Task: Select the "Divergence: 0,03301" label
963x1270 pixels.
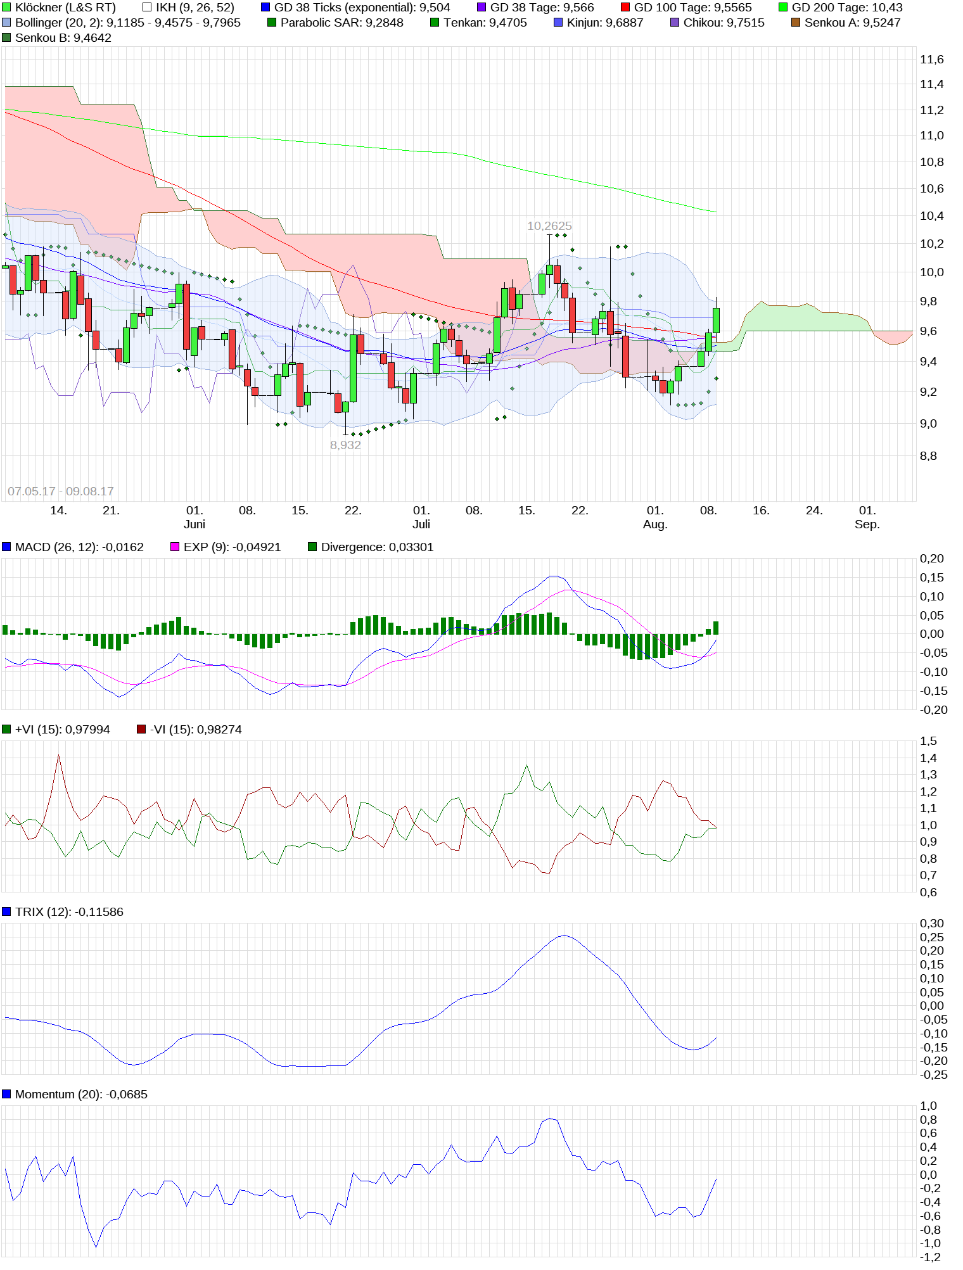Action: [x=378, y=547]
